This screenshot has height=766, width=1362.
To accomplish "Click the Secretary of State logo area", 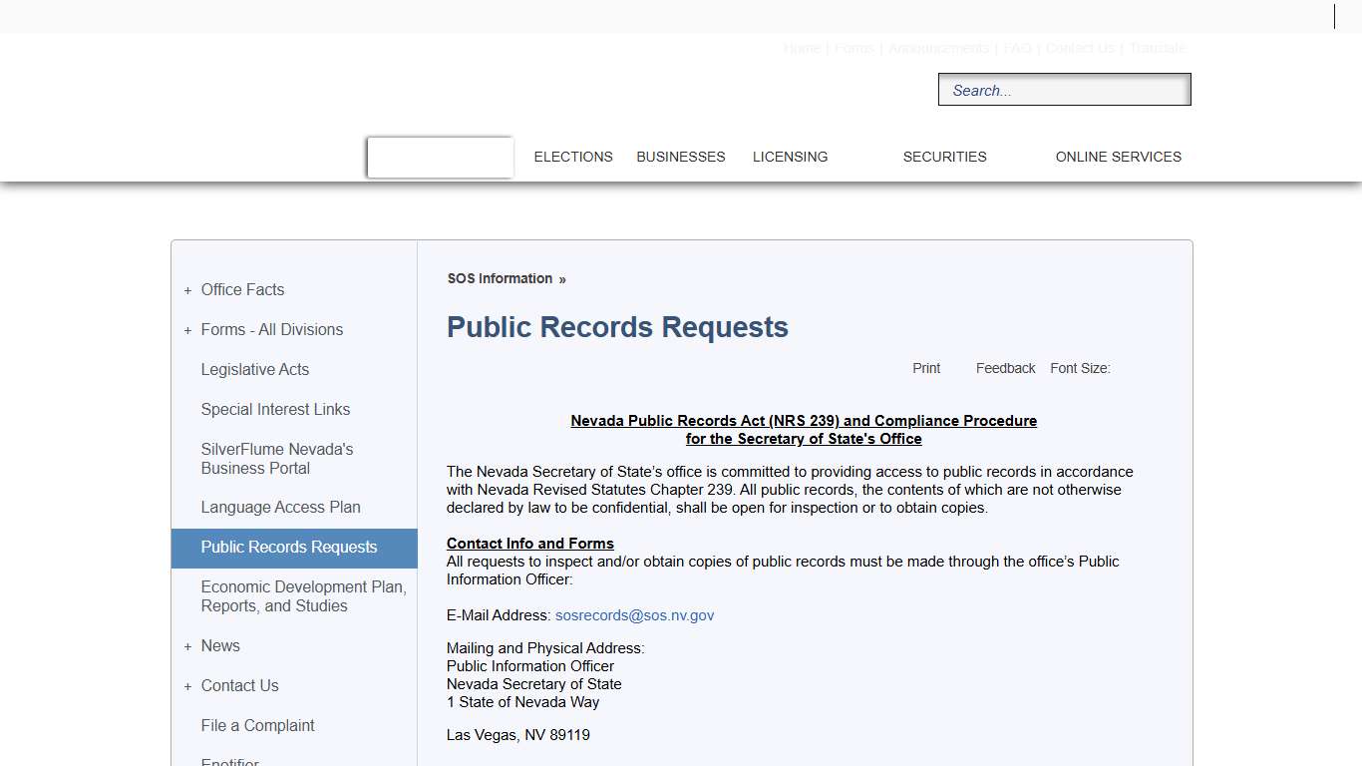I will click(439, 157).
